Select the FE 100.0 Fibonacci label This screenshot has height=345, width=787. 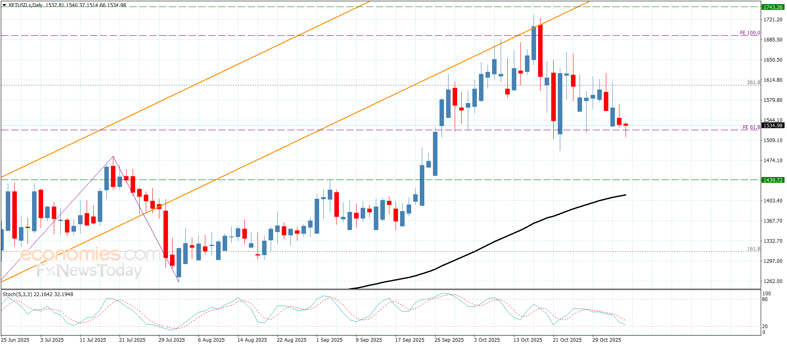pos(750,33)
